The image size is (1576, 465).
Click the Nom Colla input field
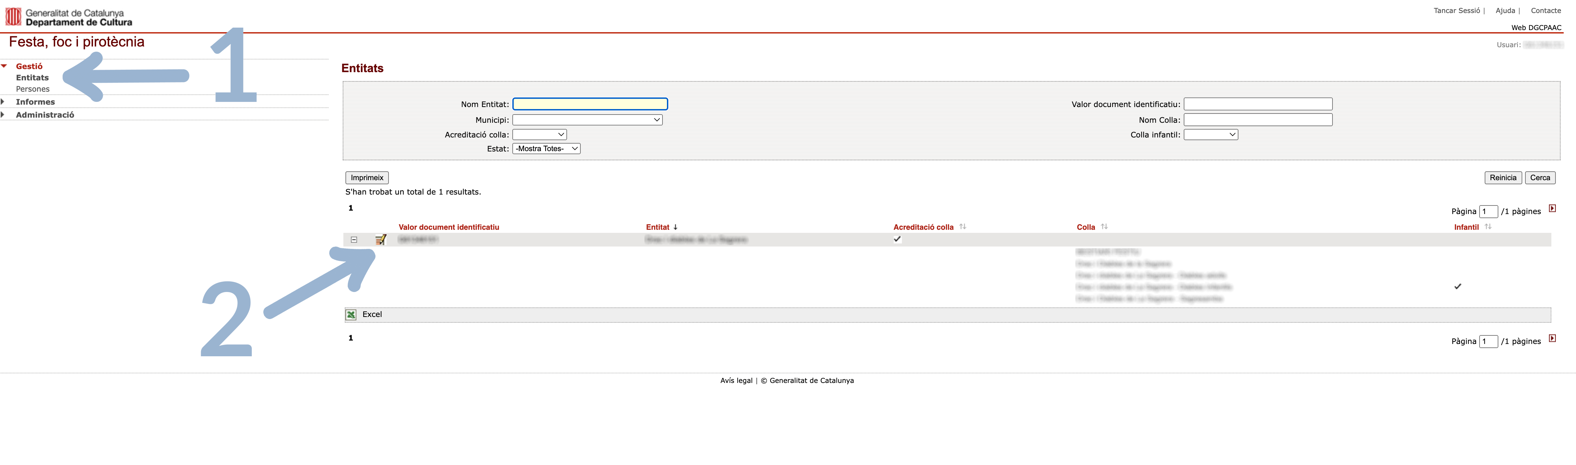tap(1257, 120)
